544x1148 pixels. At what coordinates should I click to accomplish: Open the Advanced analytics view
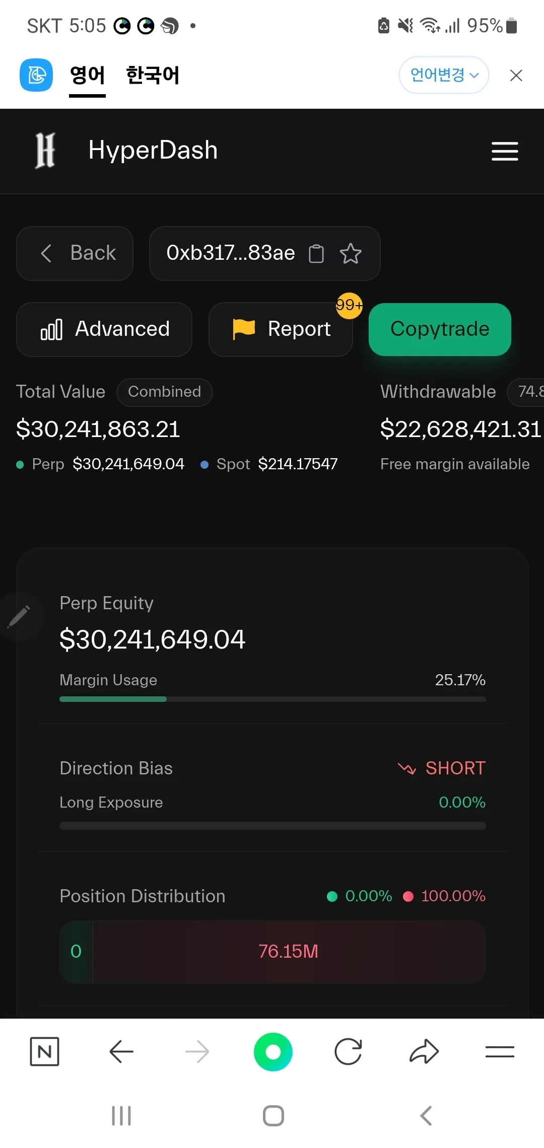coord(104,329)
